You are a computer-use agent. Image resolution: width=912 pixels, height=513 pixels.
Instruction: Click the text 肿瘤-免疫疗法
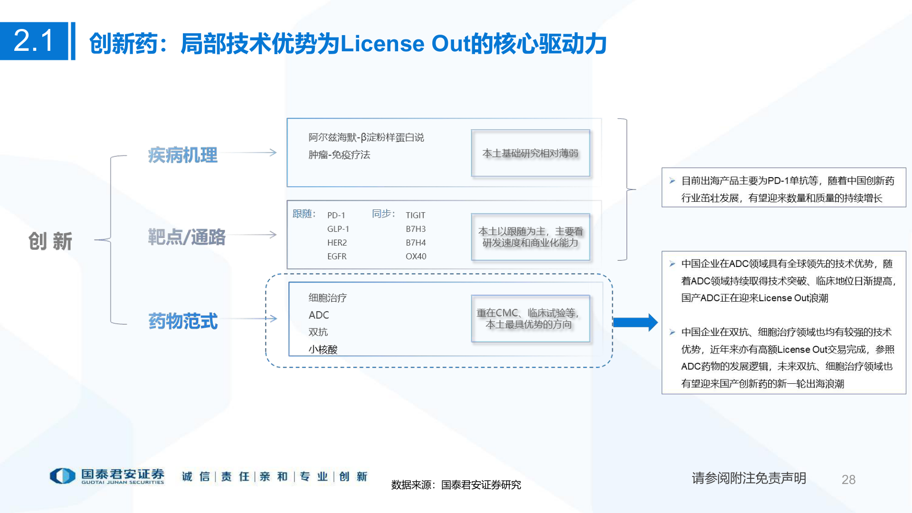pyautogui.click(x=339, y=154)
